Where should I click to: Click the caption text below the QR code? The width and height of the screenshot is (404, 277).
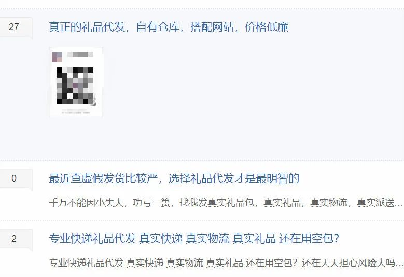click(x=76, y=112)
